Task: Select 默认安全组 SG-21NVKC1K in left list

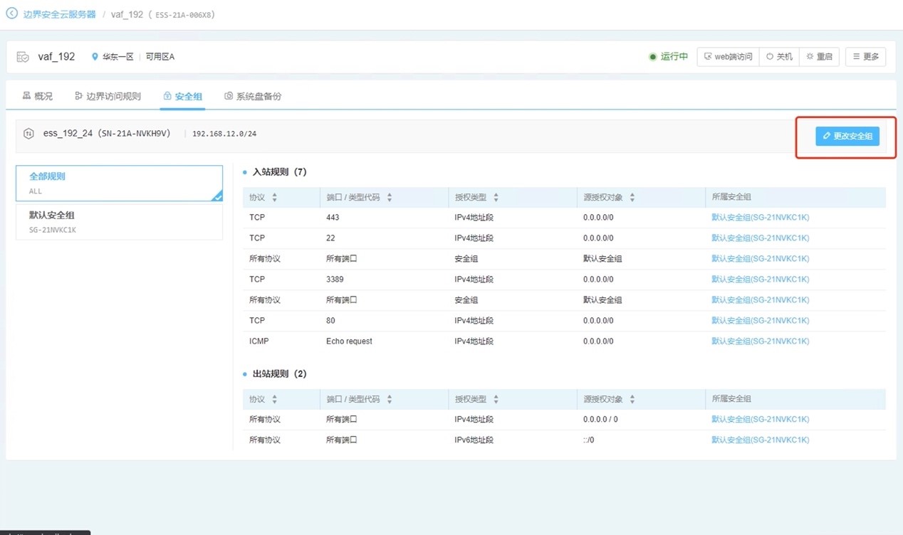Action: coord(119,221)
